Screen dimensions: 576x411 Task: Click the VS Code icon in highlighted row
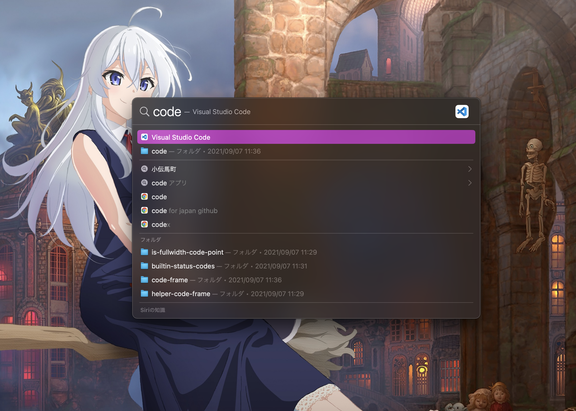144,137
